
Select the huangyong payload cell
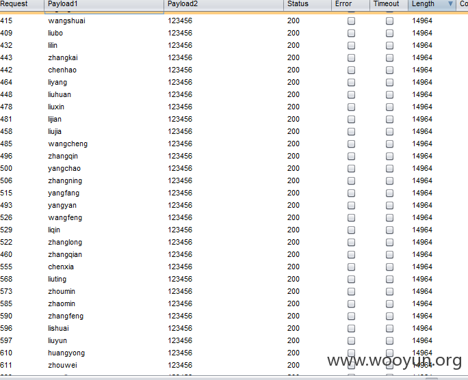tap(104, 353)
